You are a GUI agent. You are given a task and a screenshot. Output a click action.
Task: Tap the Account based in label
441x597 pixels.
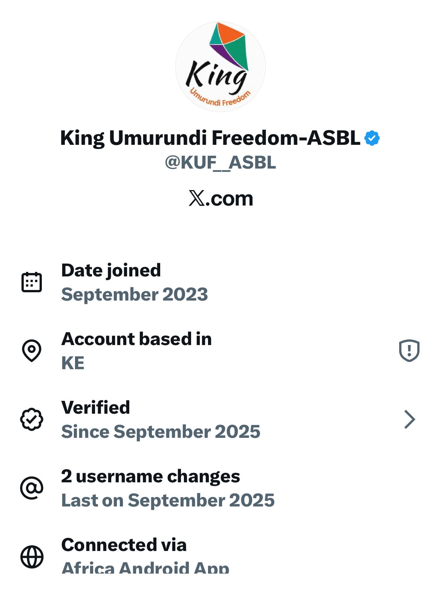click(136, 339)
